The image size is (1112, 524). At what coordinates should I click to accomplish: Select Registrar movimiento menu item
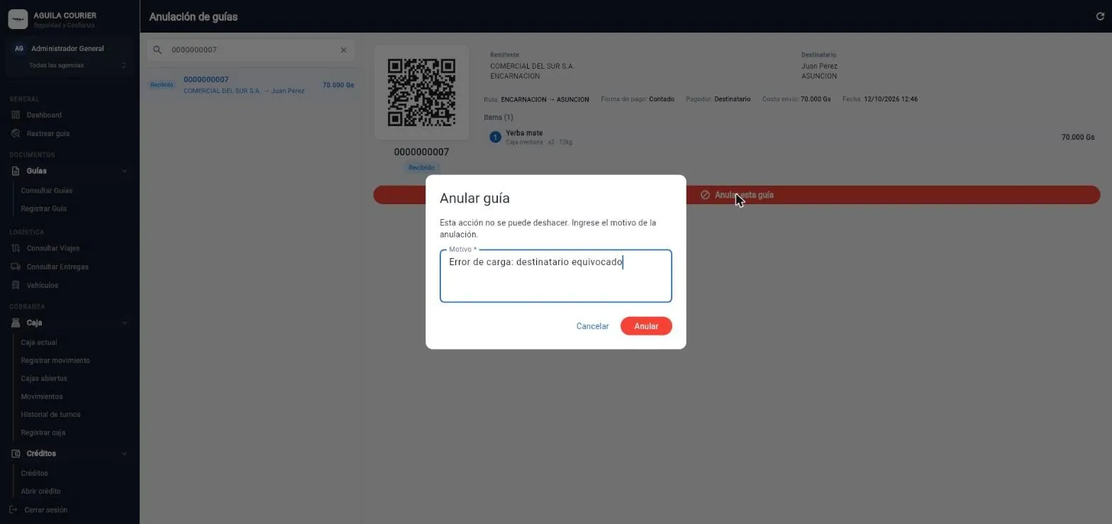point(55,360)
